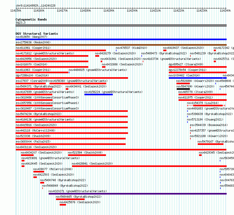Click nsv4164136 (gnomADStructuralVariants) label
Screen dimensions: 234x215
click(45, 119)
